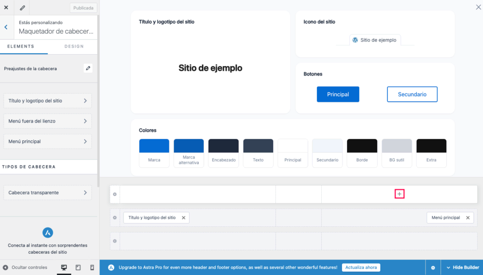The width and height of the screenshot is (483, 275).
Task: Click the Astra logo in the sidebar promo
Action: coord(48,233)
